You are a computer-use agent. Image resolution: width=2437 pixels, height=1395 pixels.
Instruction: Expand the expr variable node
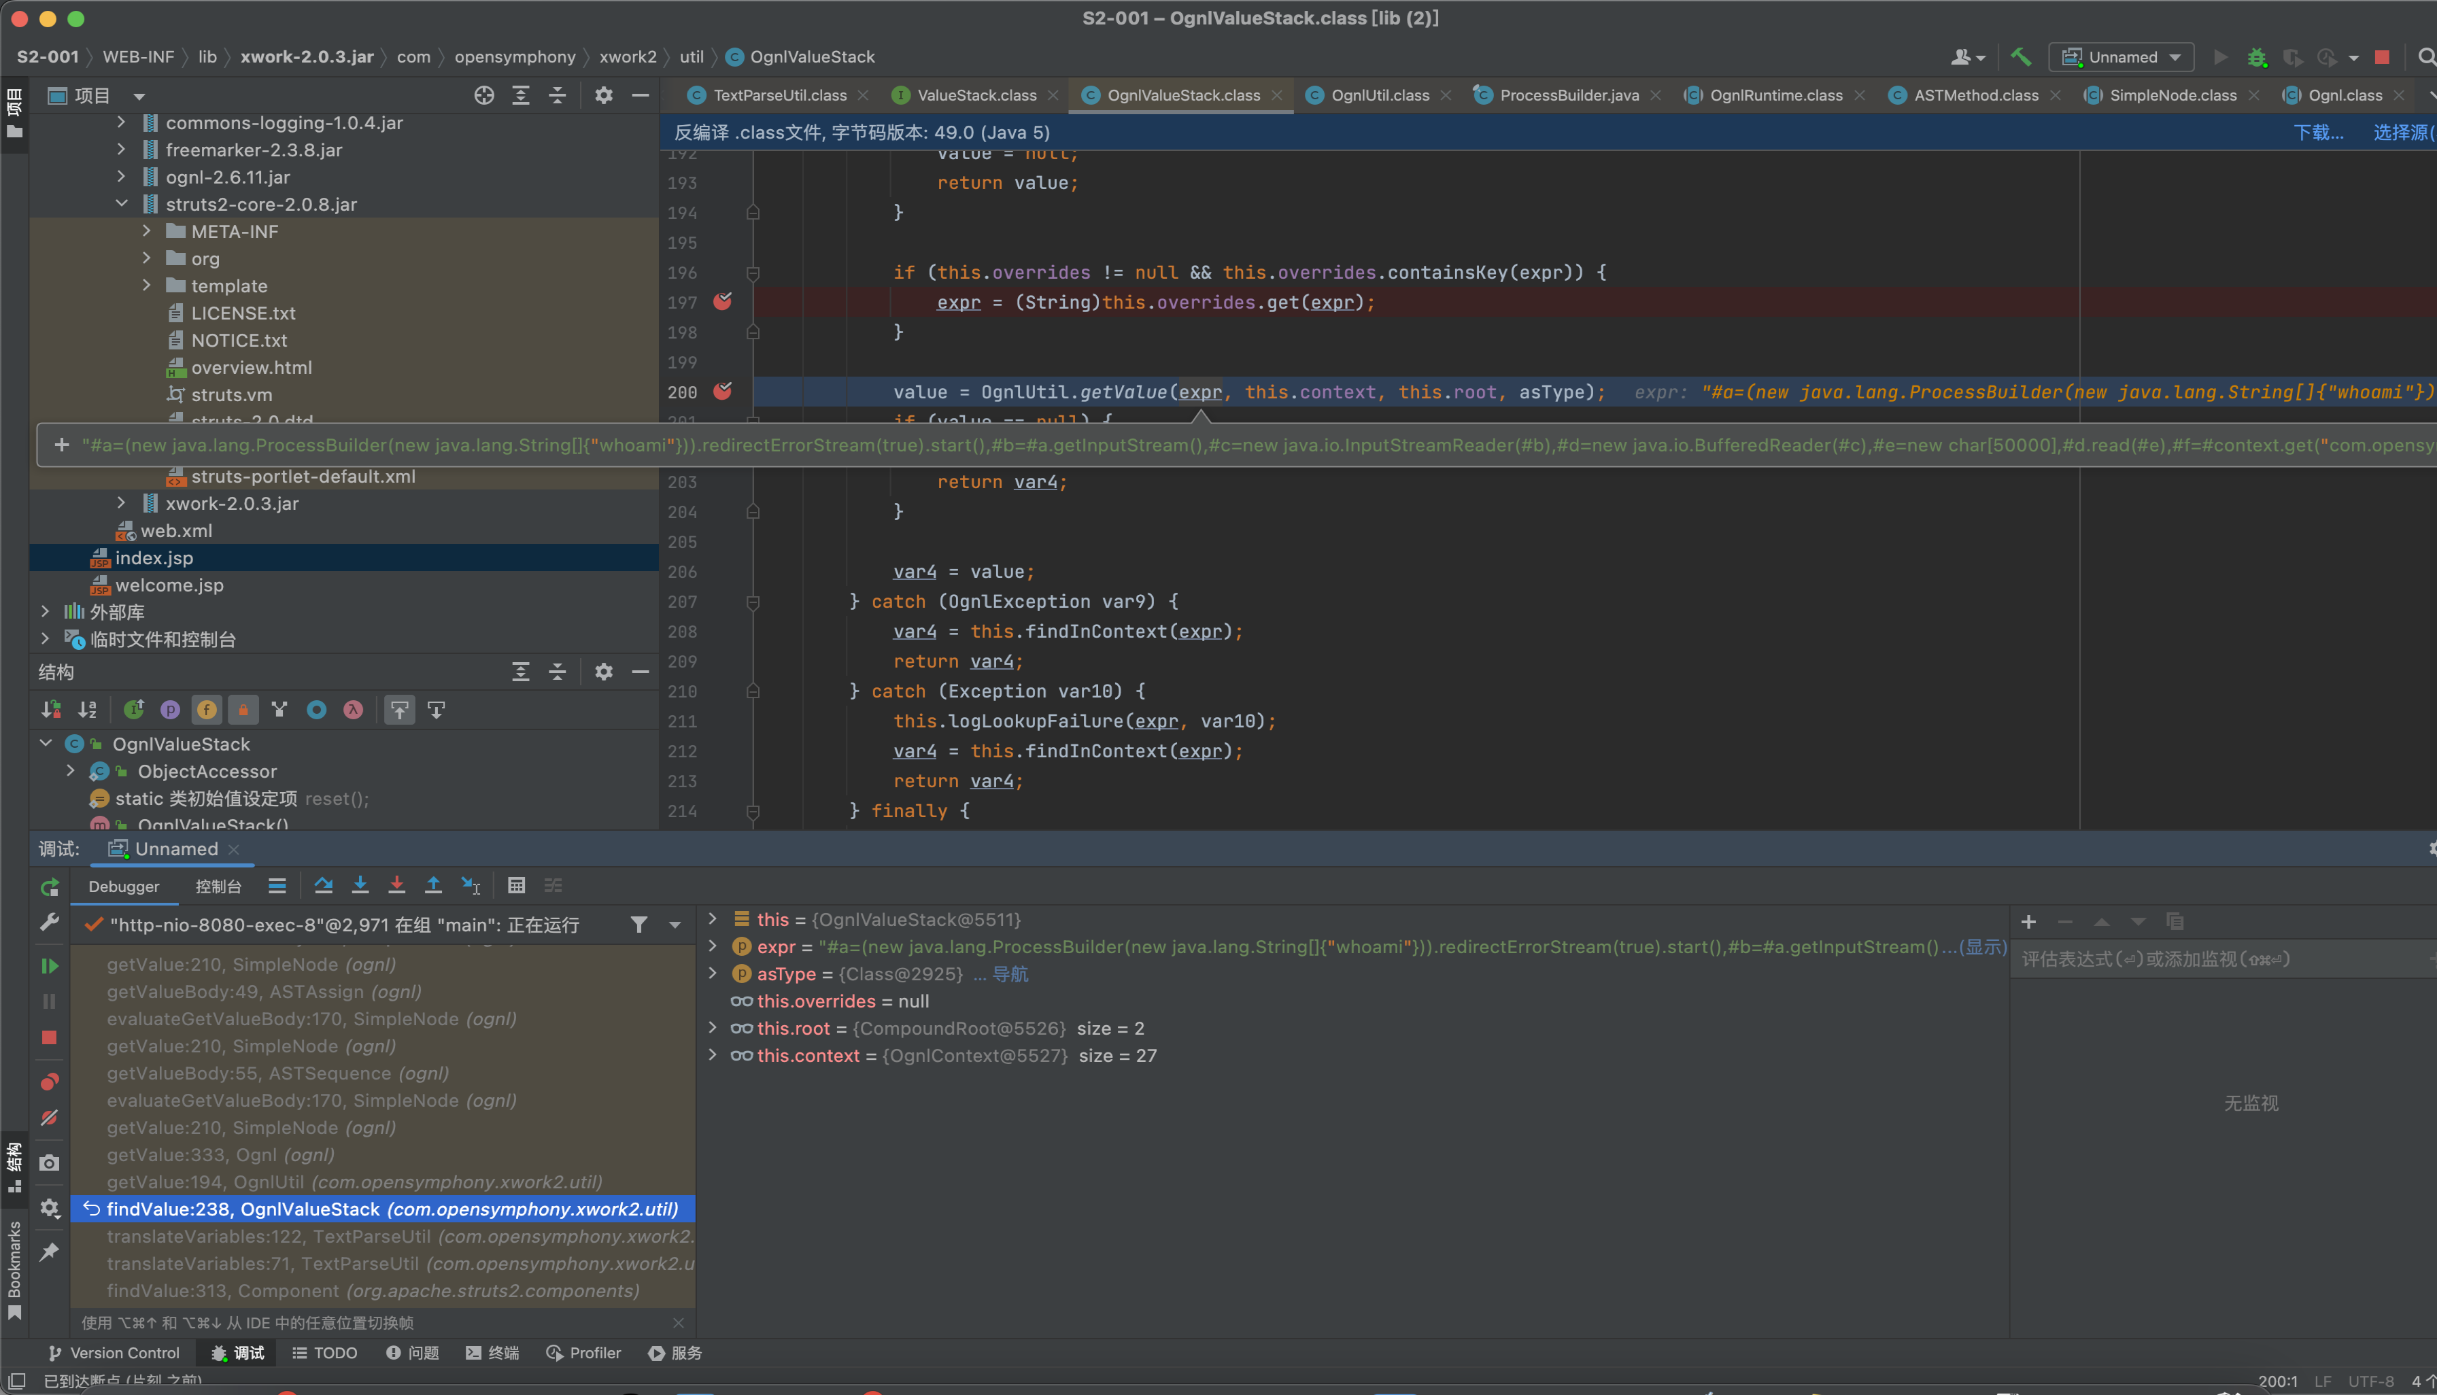click(x=712, y=946)
